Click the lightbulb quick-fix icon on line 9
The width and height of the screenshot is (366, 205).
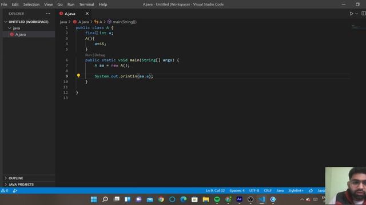(x=78, y=76)
